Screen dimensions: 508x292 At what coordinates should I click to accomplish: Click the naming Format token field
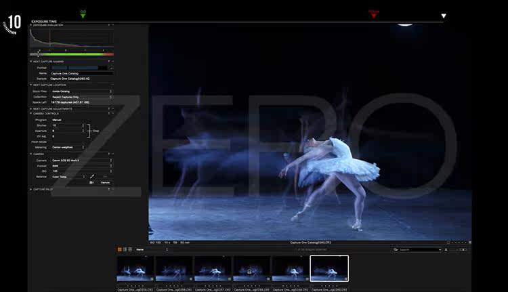(79, 68)
